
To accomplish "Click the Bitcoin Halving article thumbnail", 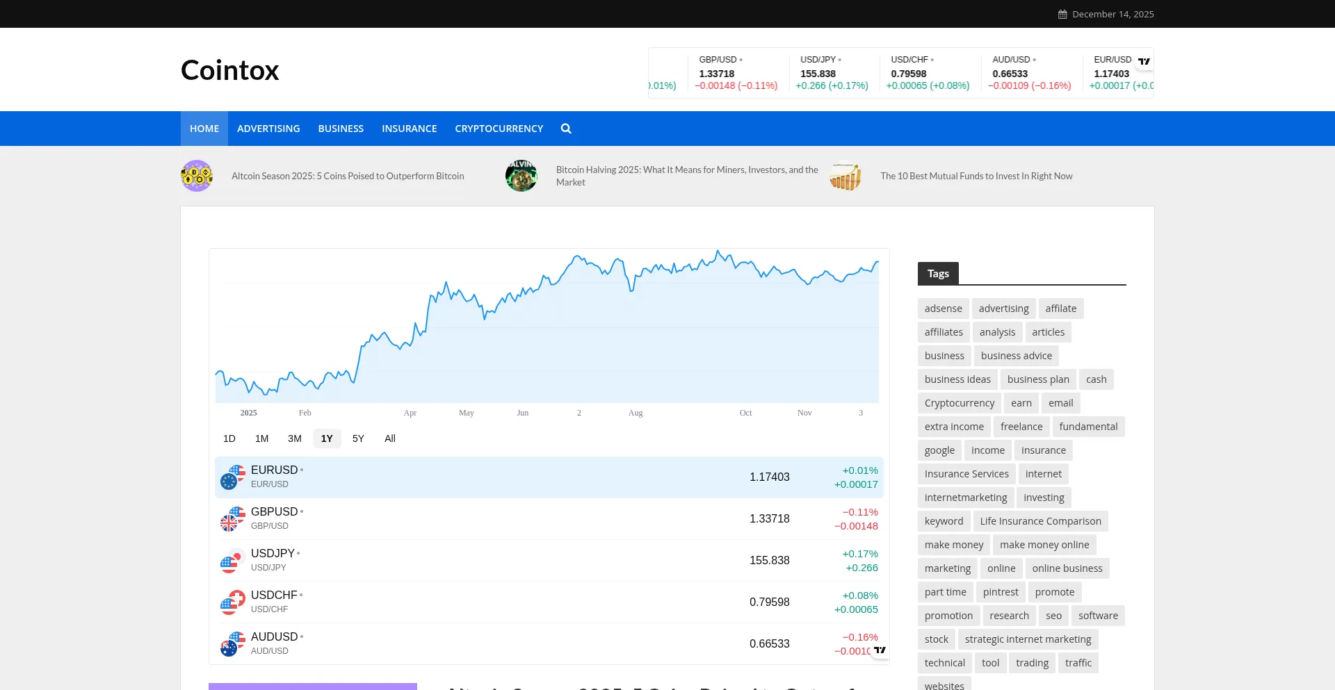I will coord(521,176).
